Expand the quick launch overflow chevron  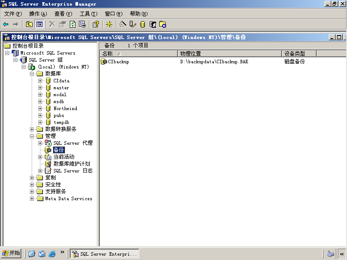point(62,252)
